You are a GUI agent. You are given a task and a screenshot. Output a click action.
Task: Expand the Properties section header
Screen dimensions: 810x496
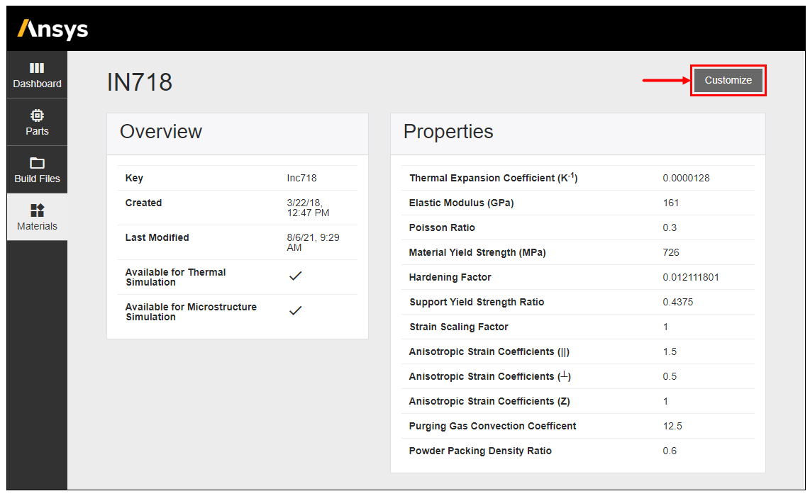coord(448,132)
